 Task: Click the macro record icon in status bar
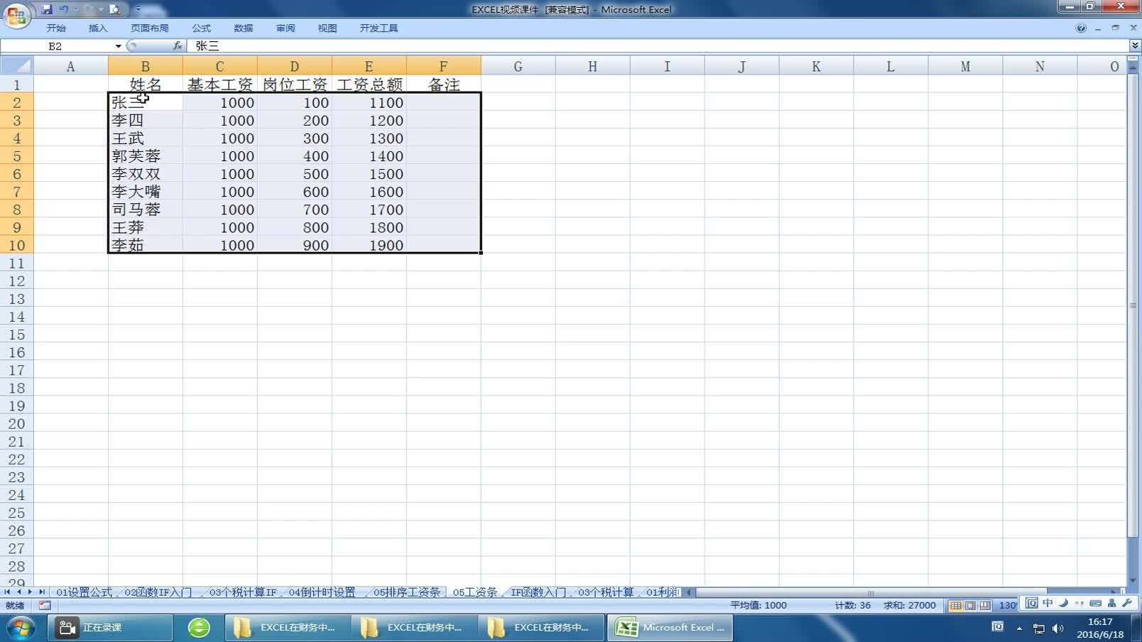tap(45, 606)
